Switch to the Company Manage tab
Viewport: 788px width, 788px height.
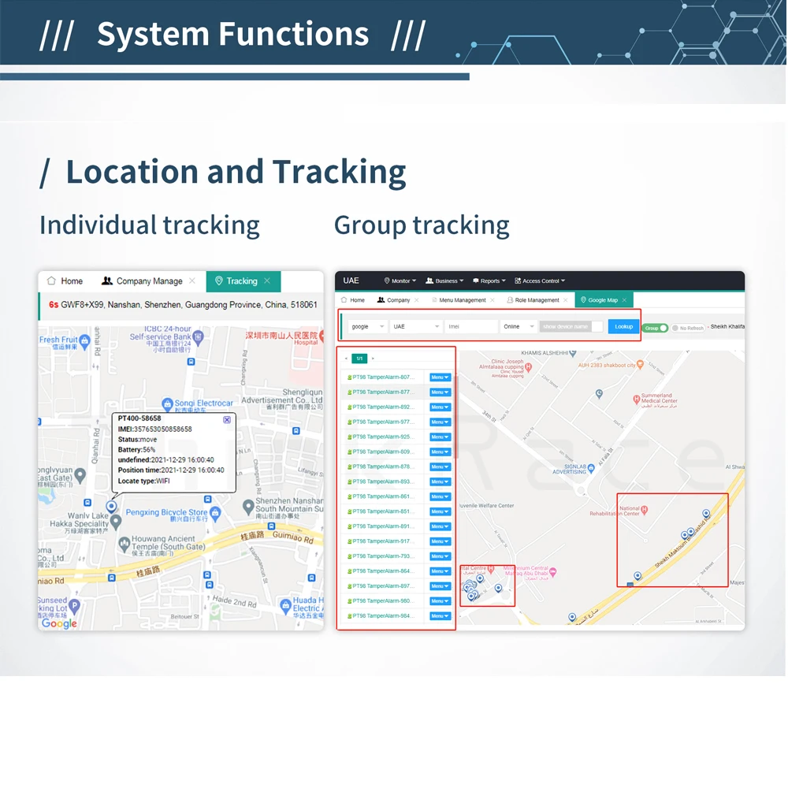(142, 281)
